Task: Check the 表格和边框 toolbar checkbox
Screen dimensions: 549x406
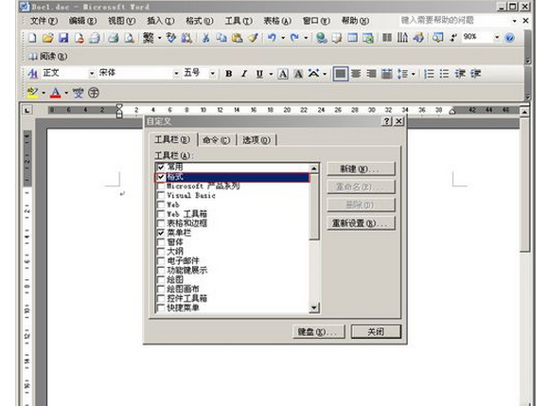Action: coord(161,223)
